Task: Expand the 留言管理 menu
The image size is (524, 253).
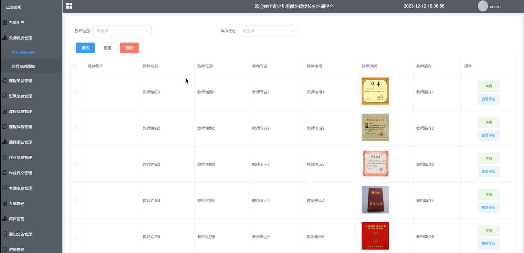Action: tap(31, 219)
